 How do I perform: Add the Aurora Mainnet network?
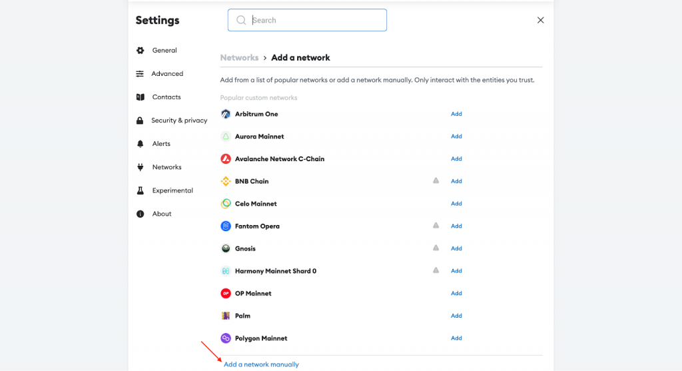coord(456,137)
